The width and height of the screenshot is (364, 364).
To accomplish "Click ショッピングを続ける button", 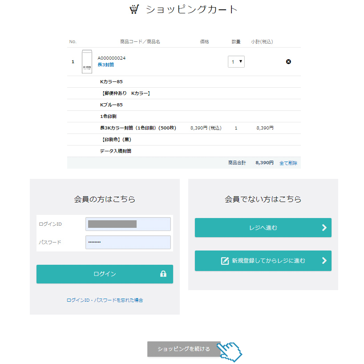I will pos(184,349).
